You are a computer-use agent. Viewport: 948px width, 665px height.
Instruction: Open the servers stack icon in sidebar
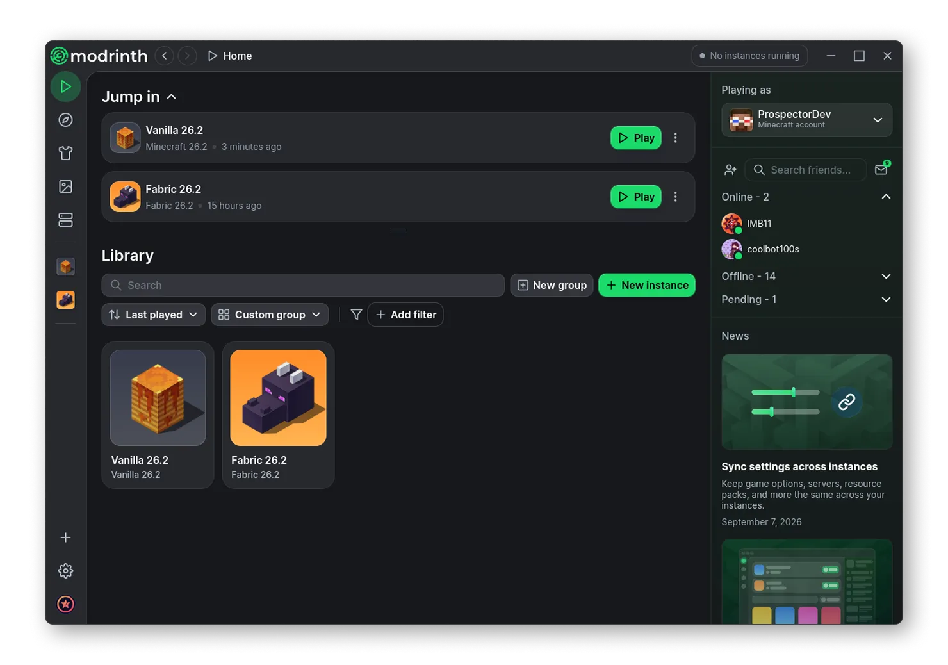tap(65, 220)
